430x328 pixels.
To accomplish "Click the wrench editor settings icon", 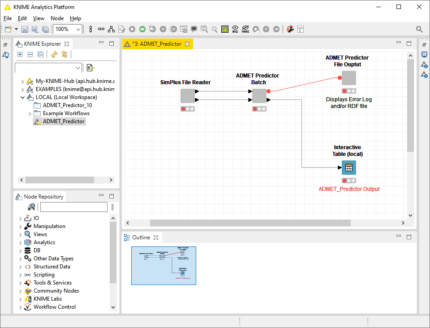I will click(290, 29).
